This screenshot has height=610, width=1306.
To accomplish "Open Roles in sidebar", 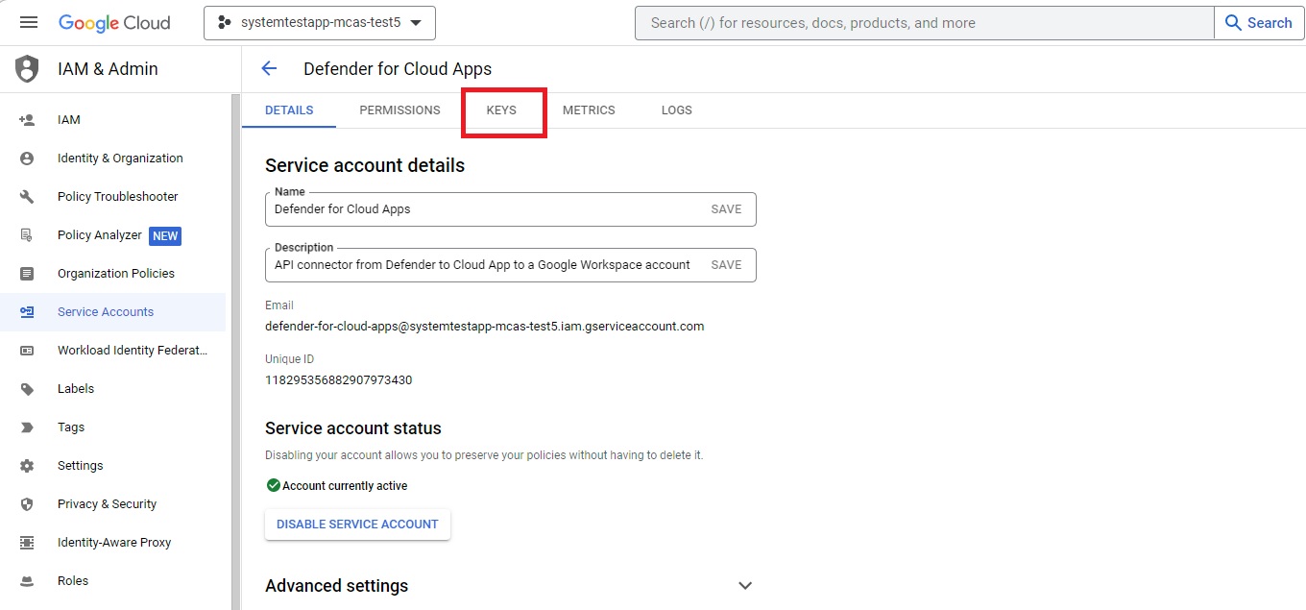I will coord(73,581).
